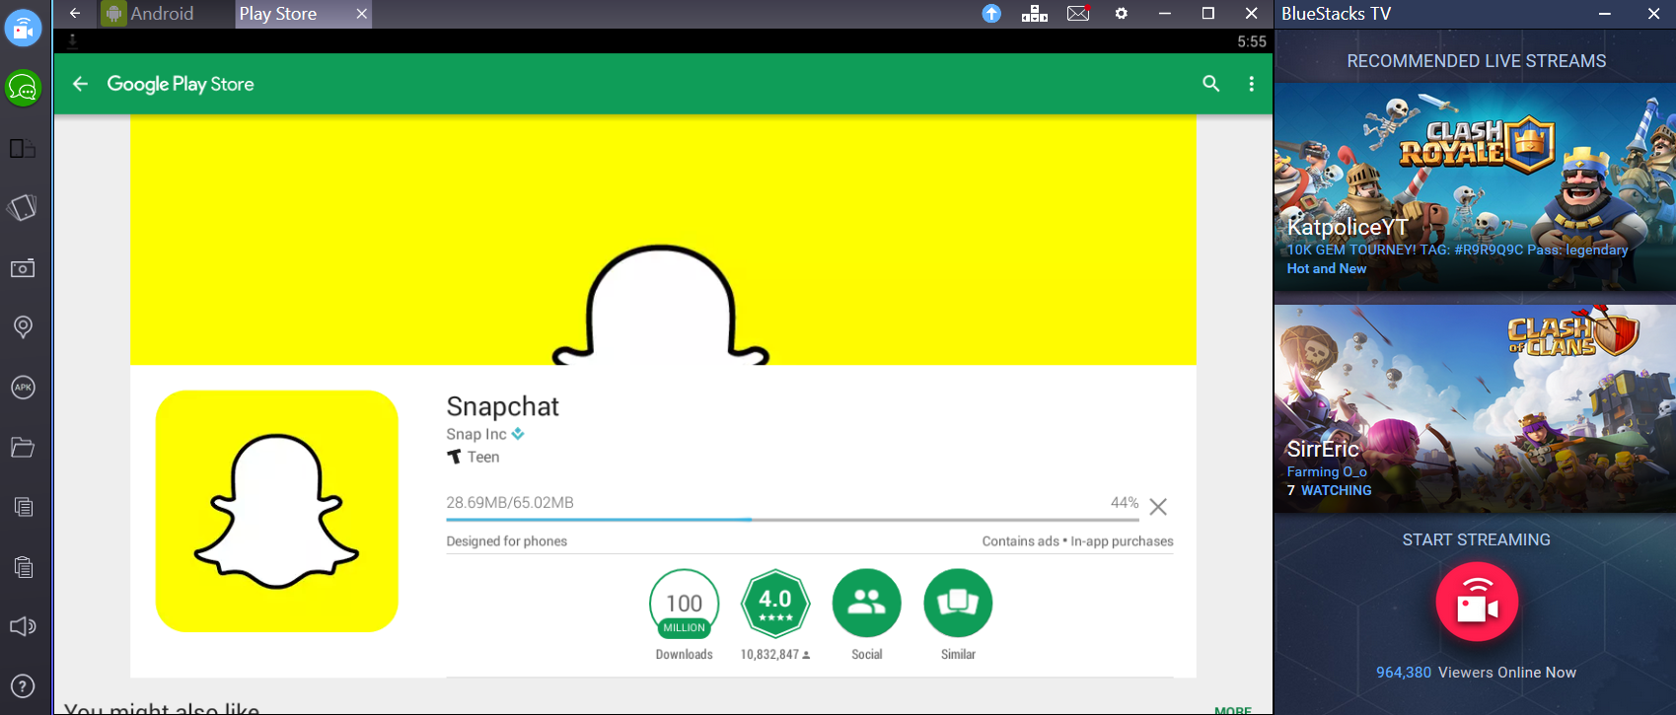This screenshot has height=715, width=1676.
Task: Open the file folder icon in sidebar
Action: pos(23,448)
